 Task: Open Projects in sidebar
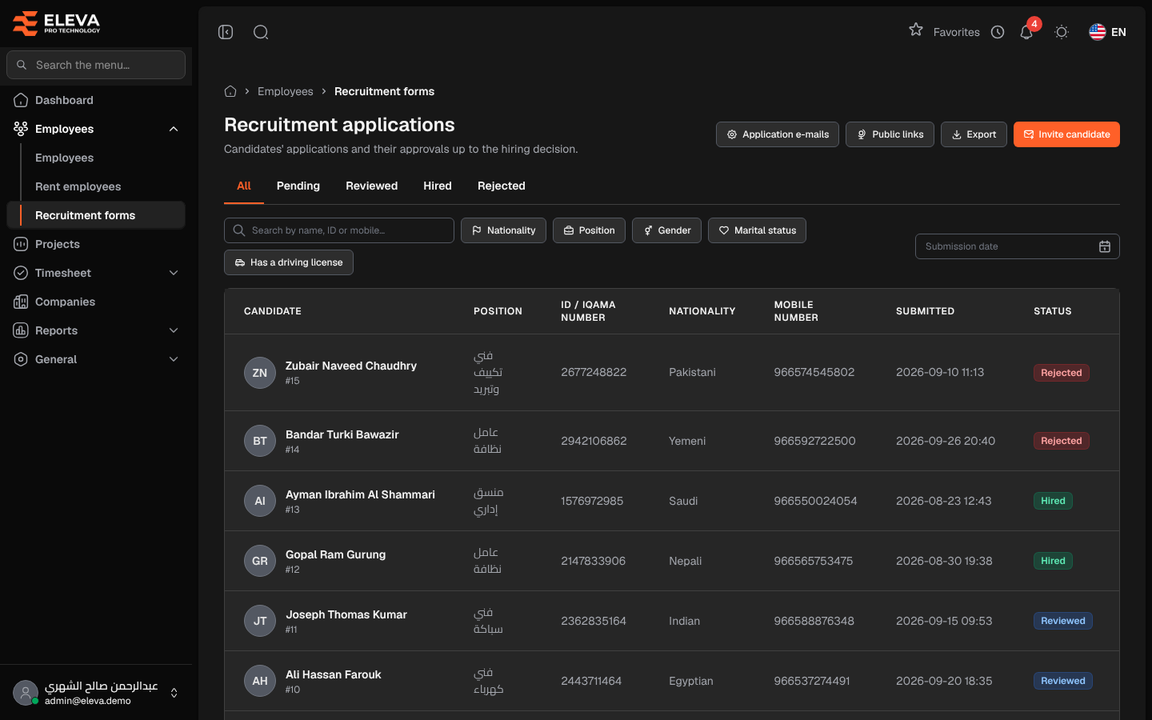click(x=96, y=244)
